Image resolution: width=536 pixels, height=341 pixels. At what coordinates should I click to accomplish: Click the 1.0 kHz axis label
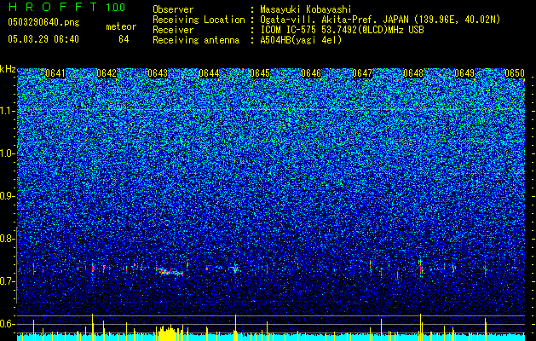click(x=8, y=153)
